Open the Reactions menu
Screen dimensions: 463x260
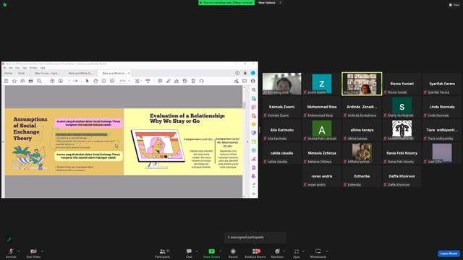pos(277,253)
